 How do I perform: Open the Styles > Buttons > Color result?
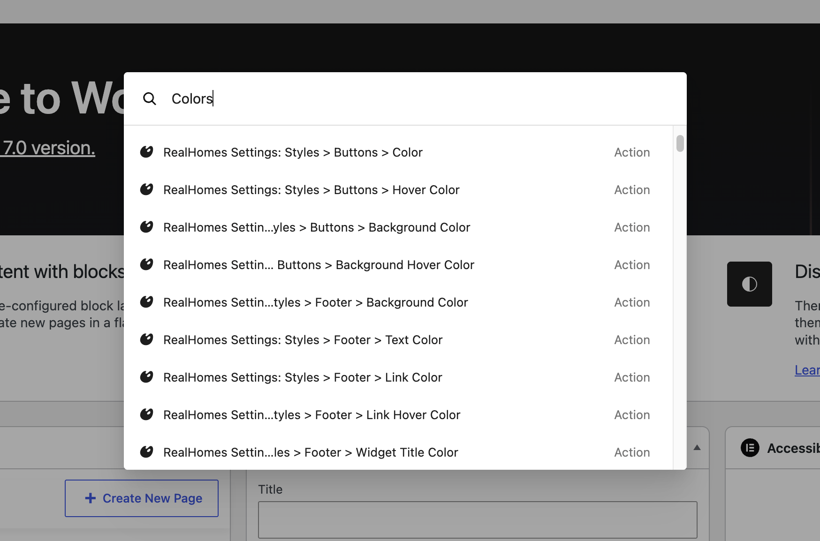coord(398,152)
